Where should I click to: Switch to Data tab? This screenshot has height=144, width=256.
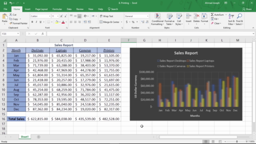[69, 9]
